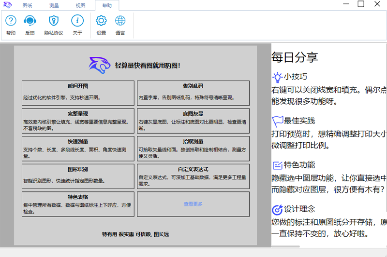This screenshot has width=387, height=257.
Task: Click the 反馈 feedback headset icon
Action: (x=30, y=21)
